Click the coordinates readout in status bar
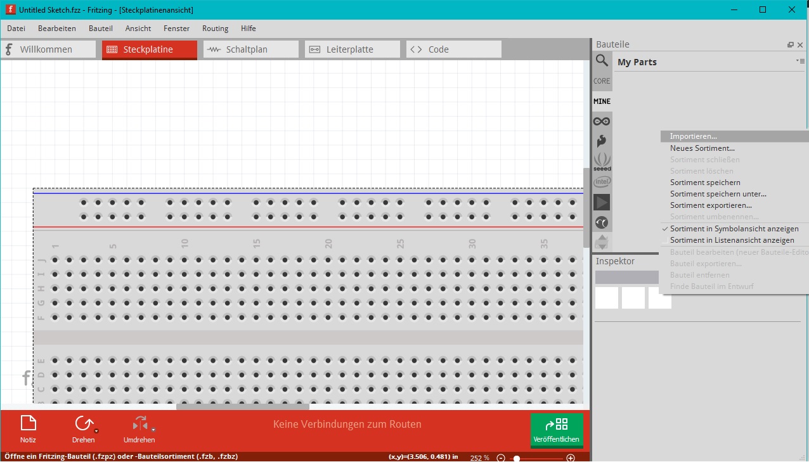Image resolution: width=809 pixels, height=462 pixels. [x=423, y=456]
